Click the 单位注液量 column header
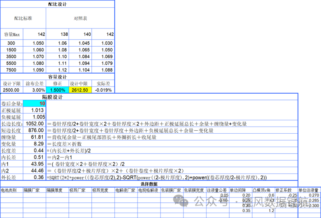Image resolution: width=321 pixels, height=218 pixels. (309, 190)
